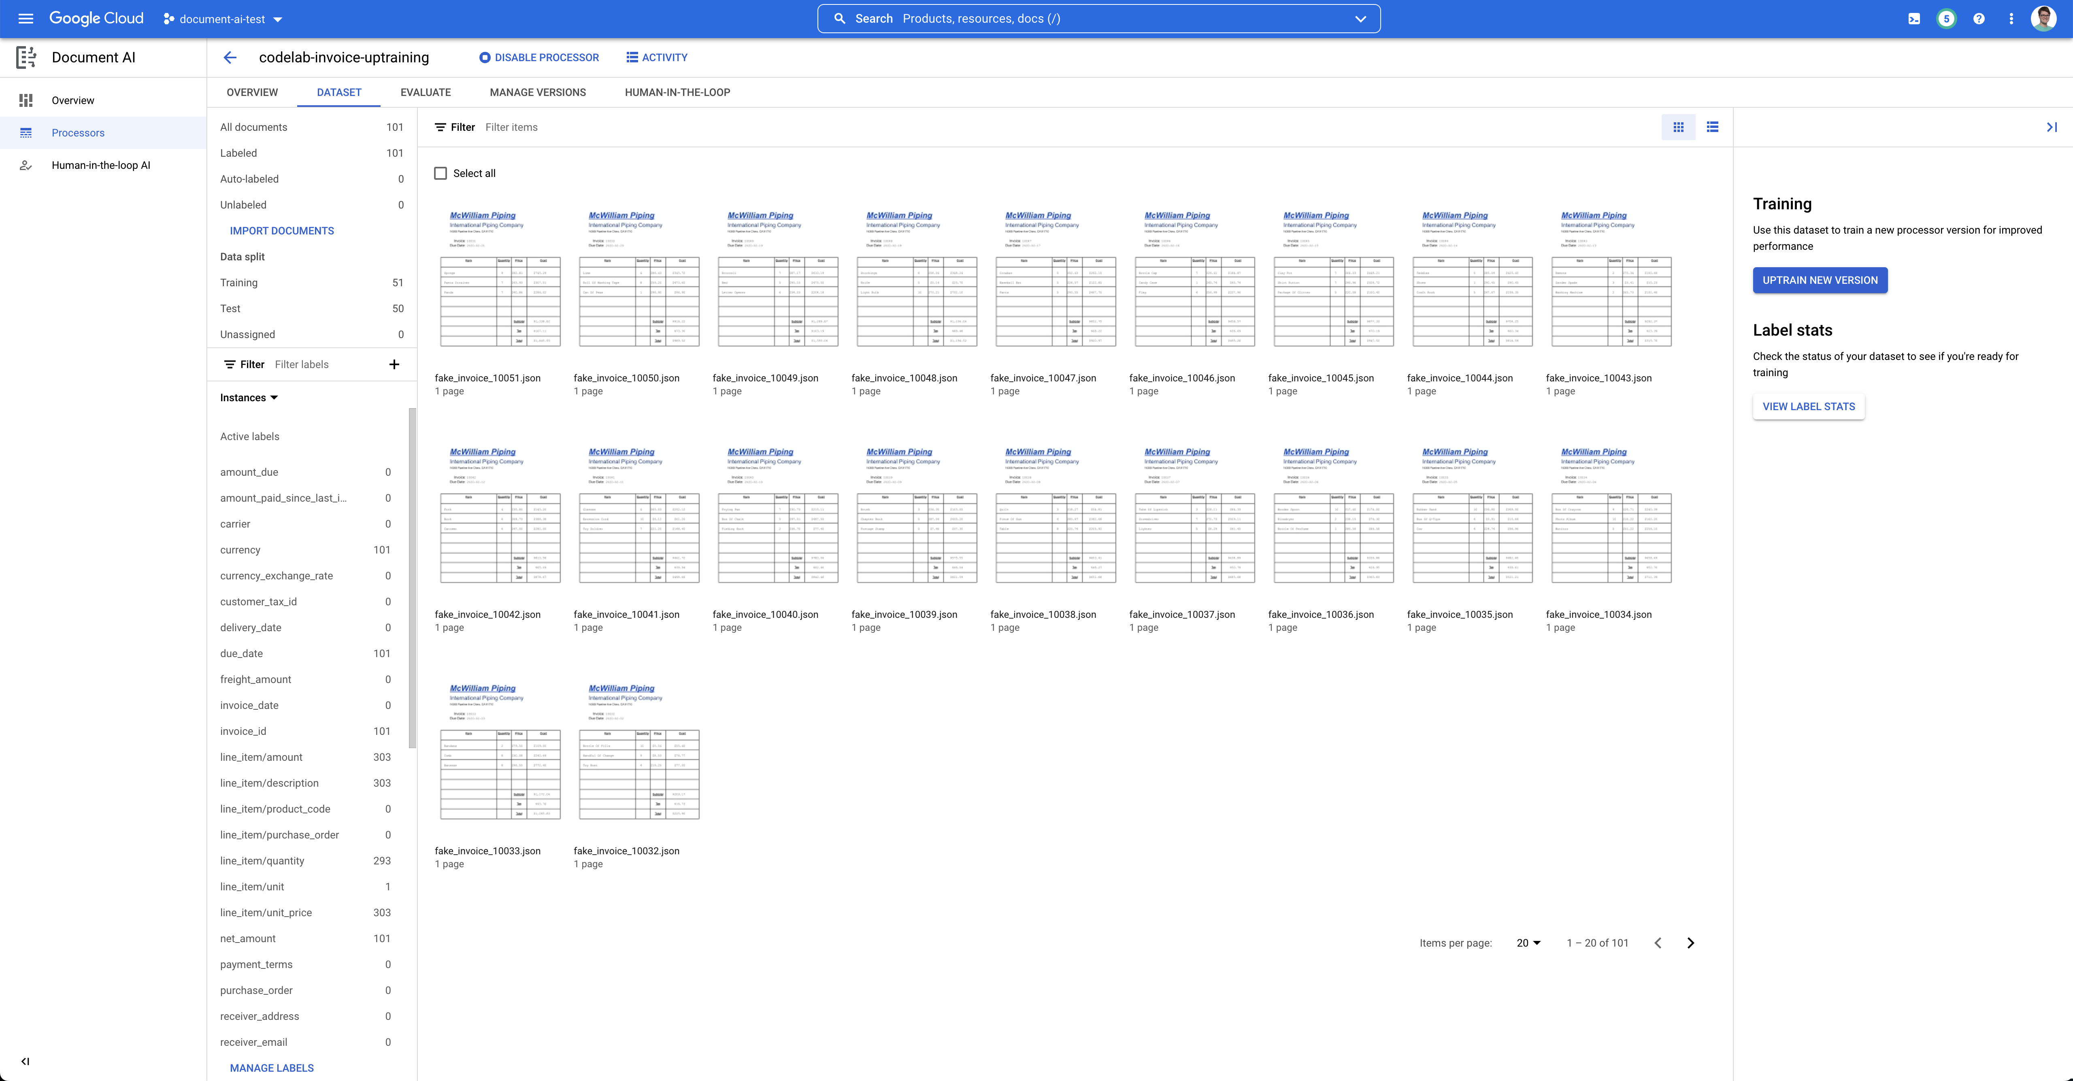Open the fake_invoice_10051.json thumbnail
The width and height of the screenshot is (2073, 1081).
pos(500,278)
